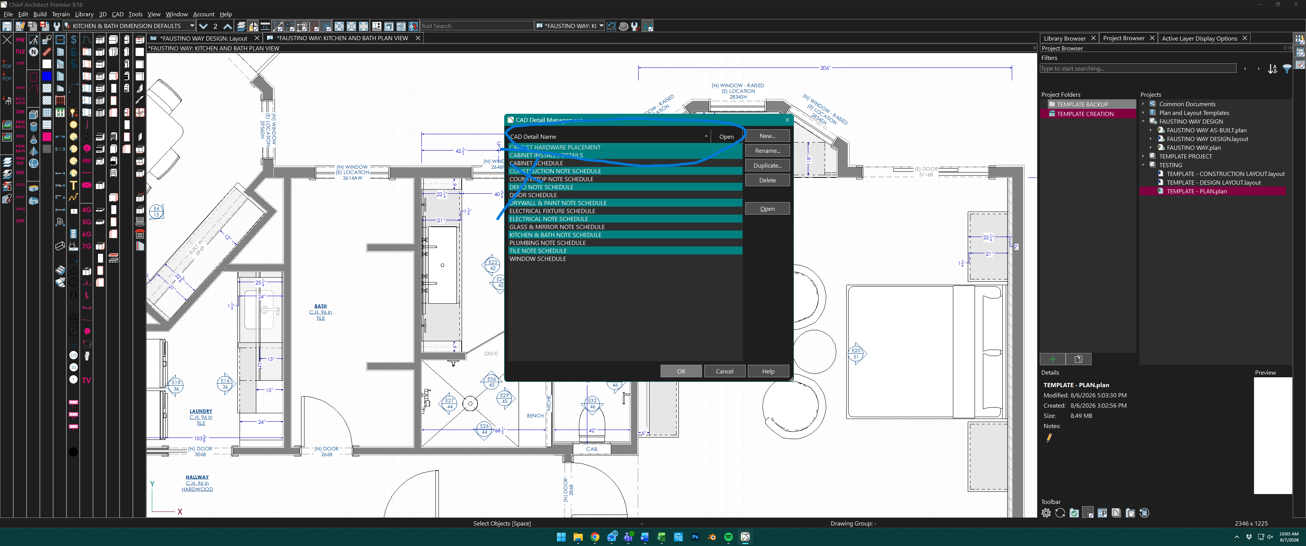Image resolution: width=1306 pixels, height=546 pixels.
Task: Click the down-one-floor chevron in top toolbar
Action: (203, 26)
